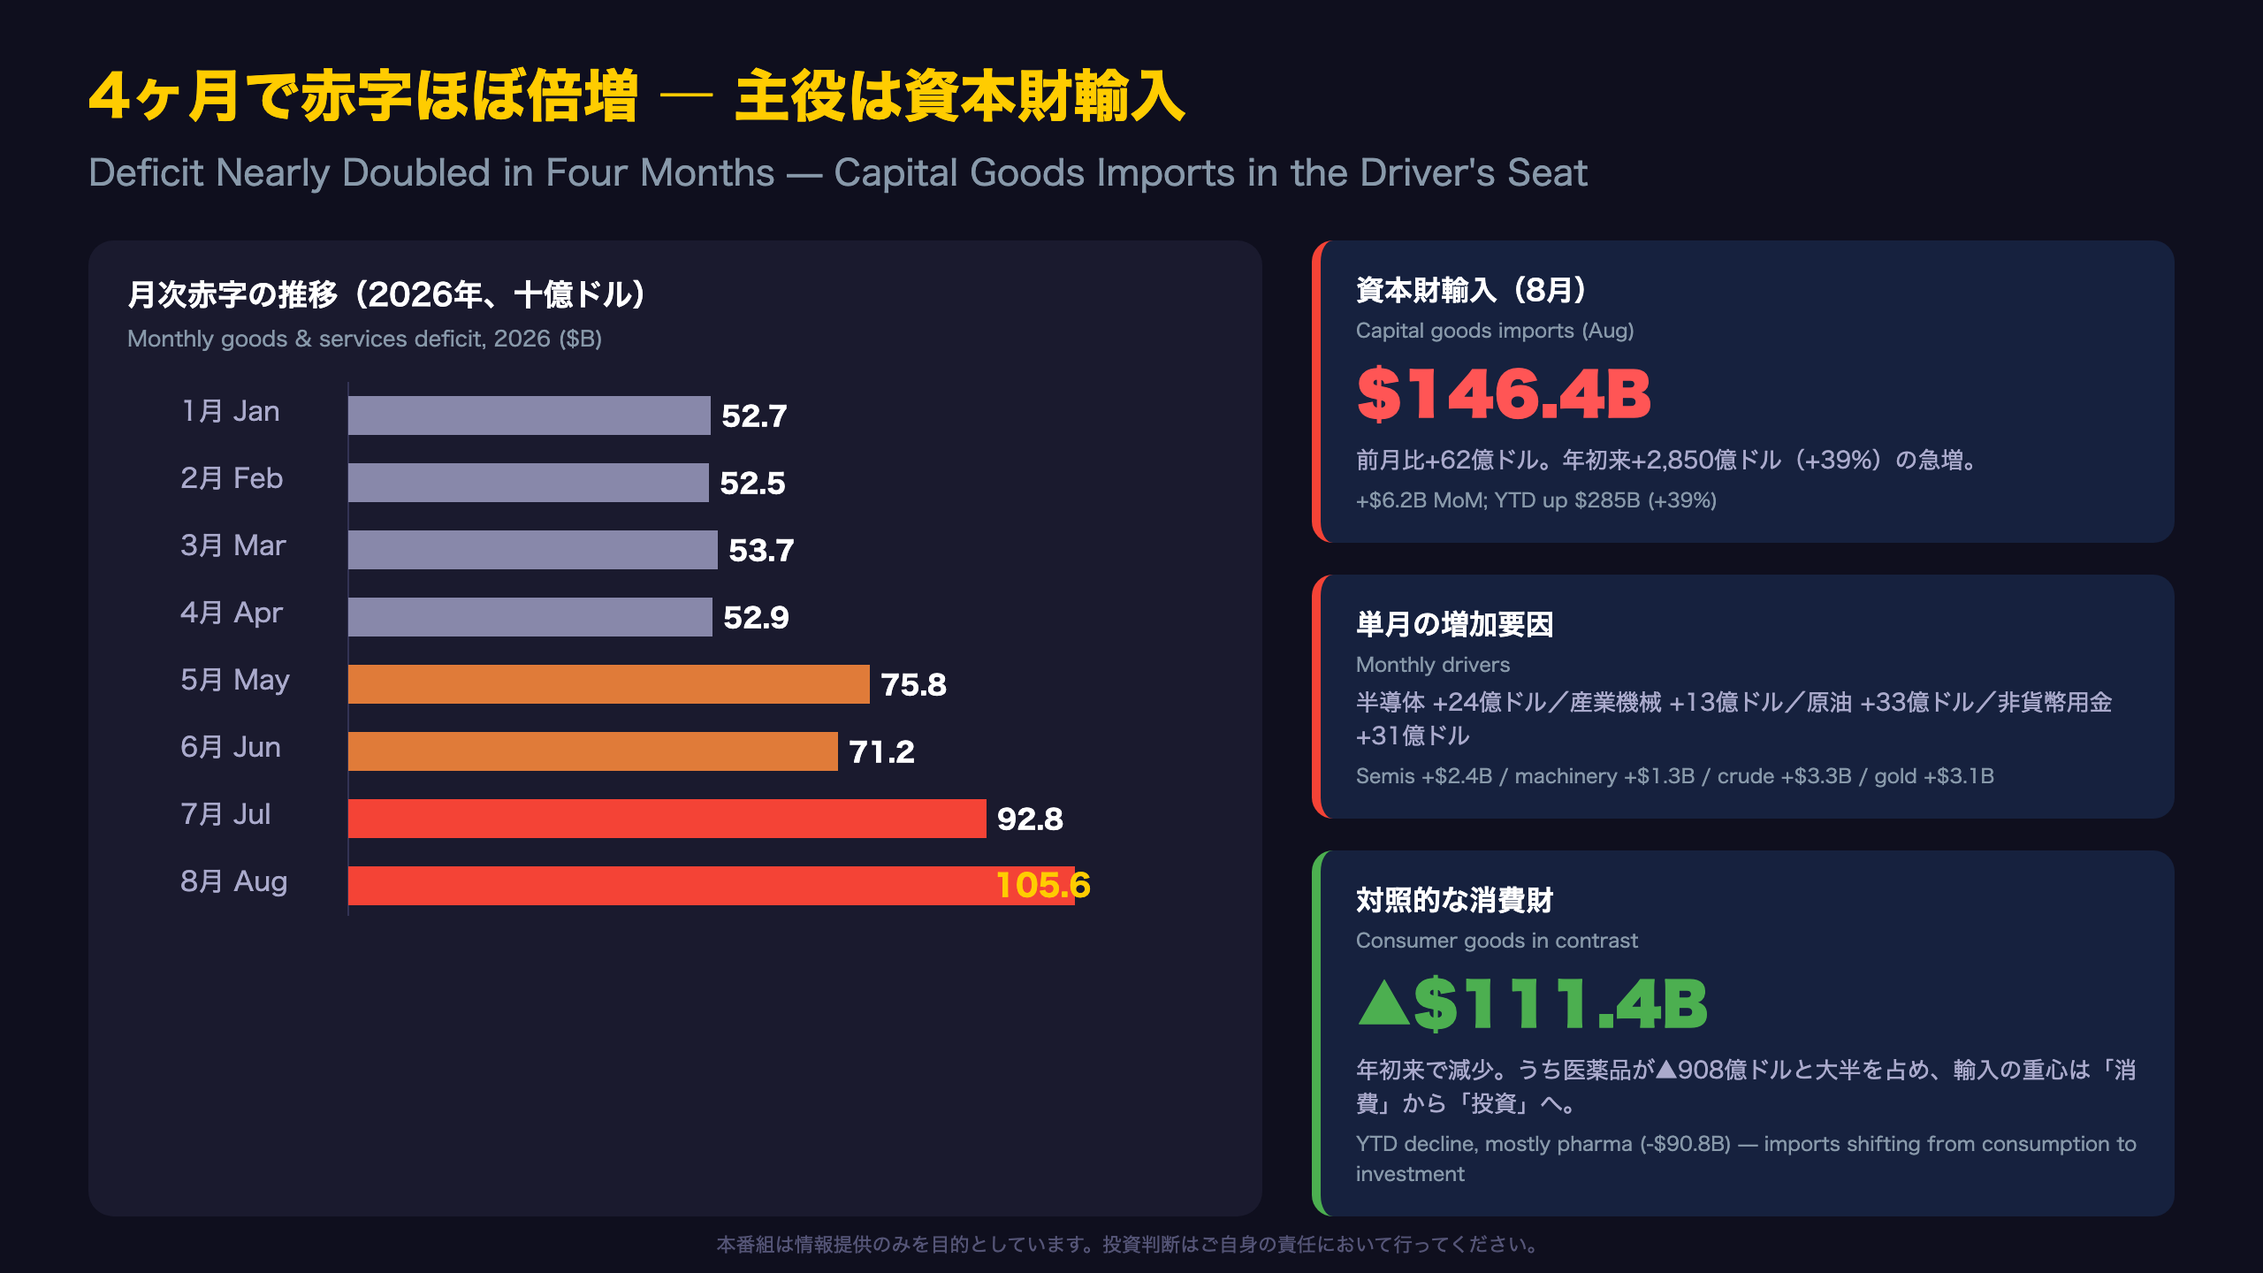Viewport: 2263px width, 1273px height.
Task: Click the '3月 Mar' row label
Action: (233, 545)
